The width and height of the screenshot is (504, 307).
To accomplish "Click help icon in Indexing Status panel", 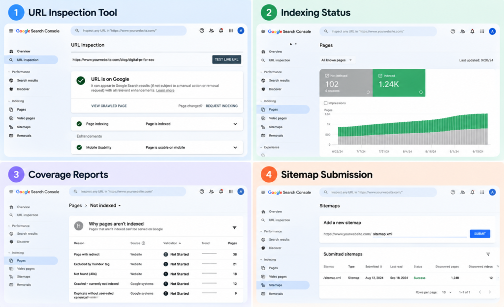I will pyautogui.click(x=453, y=31).
